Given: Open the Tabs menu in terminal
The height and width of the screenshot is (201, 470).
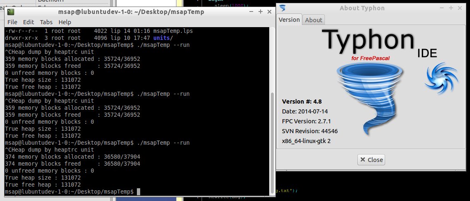Looking at the screenshot, I should (x=46, y=22).
